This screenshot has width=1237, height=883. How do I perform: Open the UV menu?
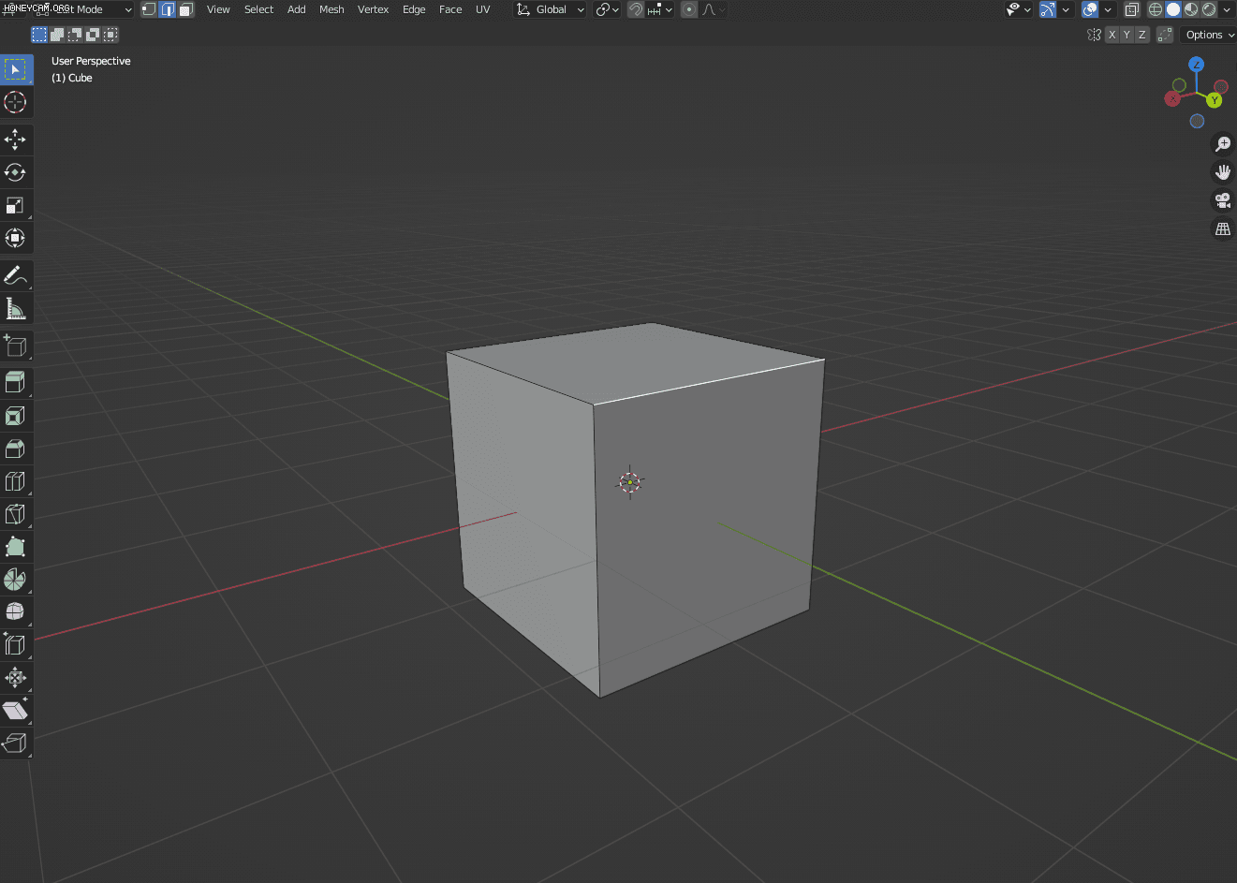tap(483, 9)
